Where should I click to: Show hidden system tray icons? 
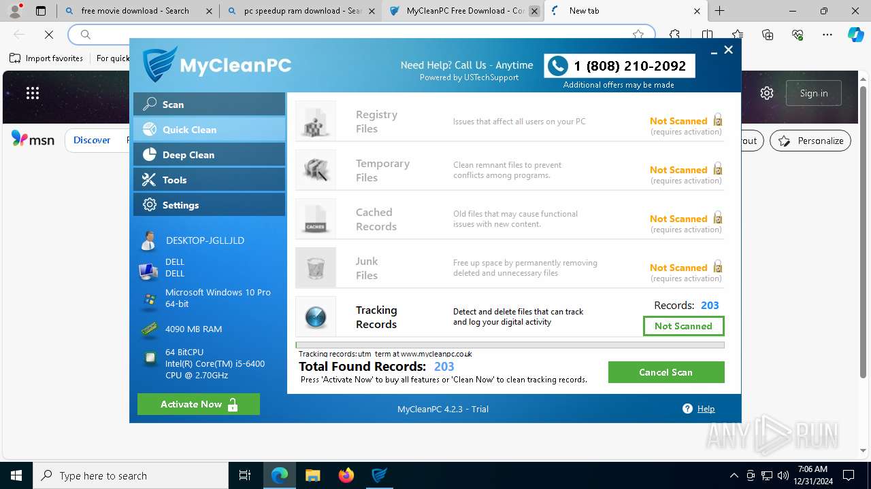734,475
